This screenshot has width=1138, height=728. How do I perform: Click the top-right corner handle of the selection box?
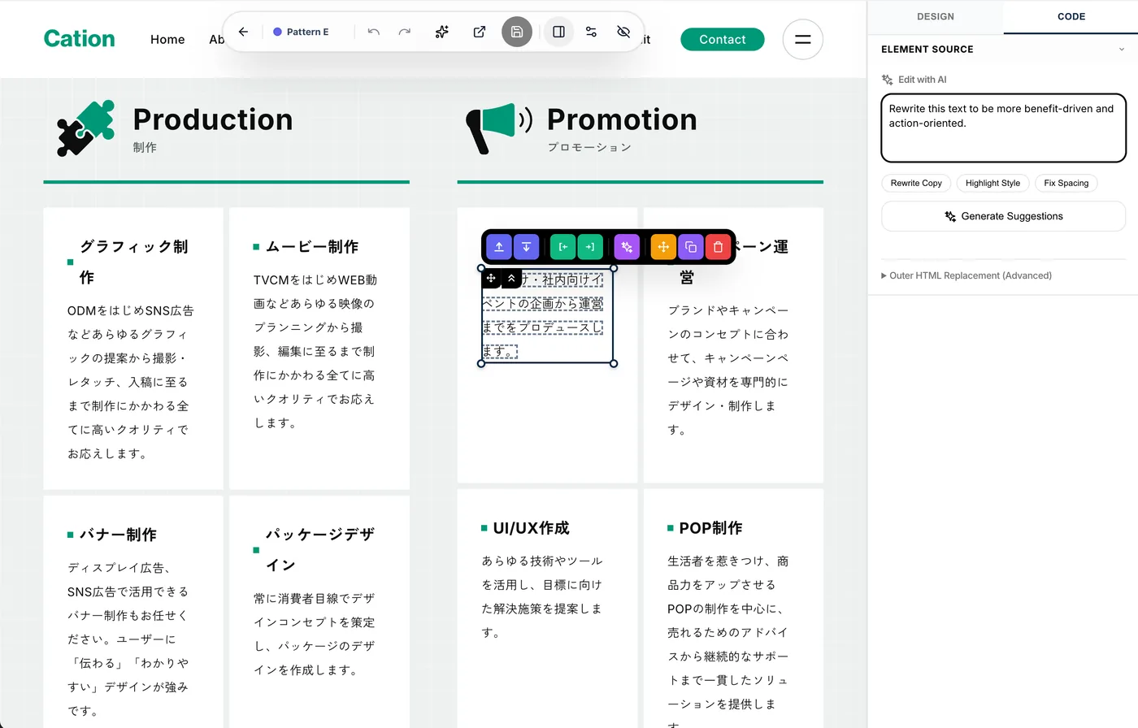click(614, 268)
